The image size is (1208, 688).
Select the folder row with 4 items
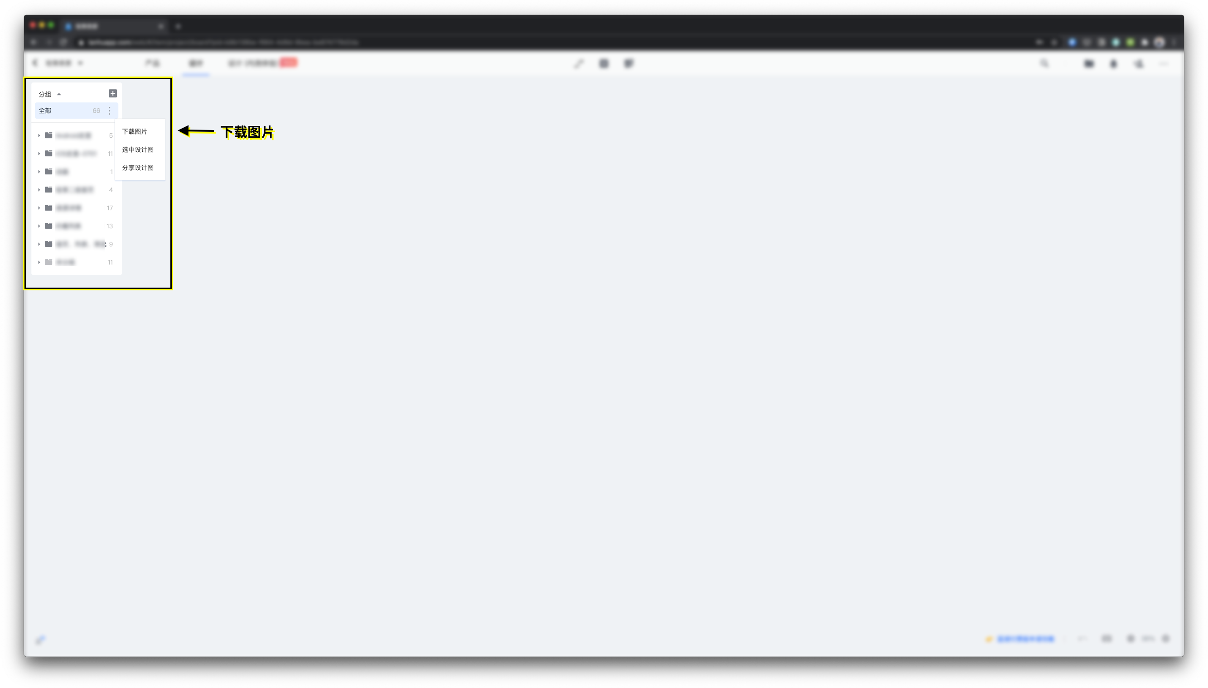coord(76,190)
